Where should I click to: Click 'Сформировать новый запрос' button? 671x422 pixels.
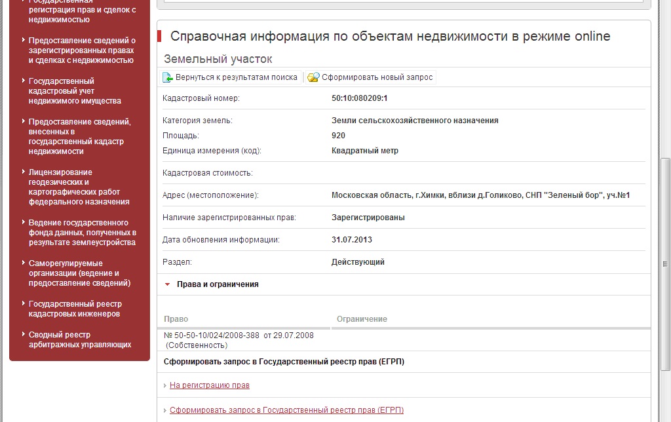371,77
